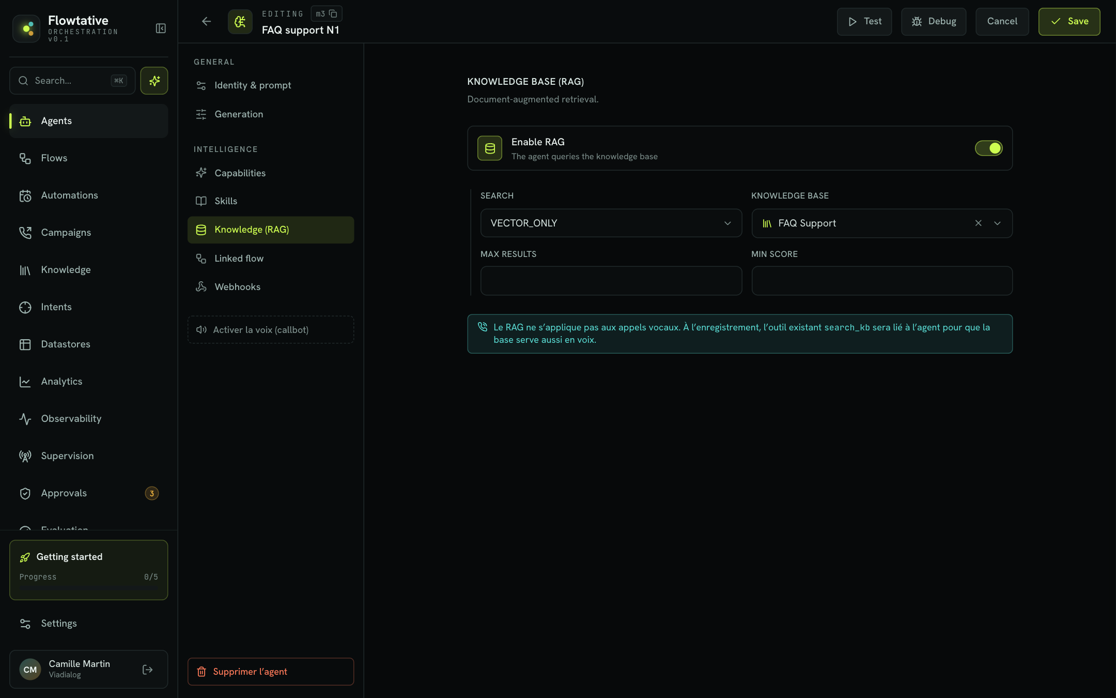Viewport: 1116px width, 698px height.
Task: Cancel editing the agent
Action: pyautogui.click(x=1002, y=22)
